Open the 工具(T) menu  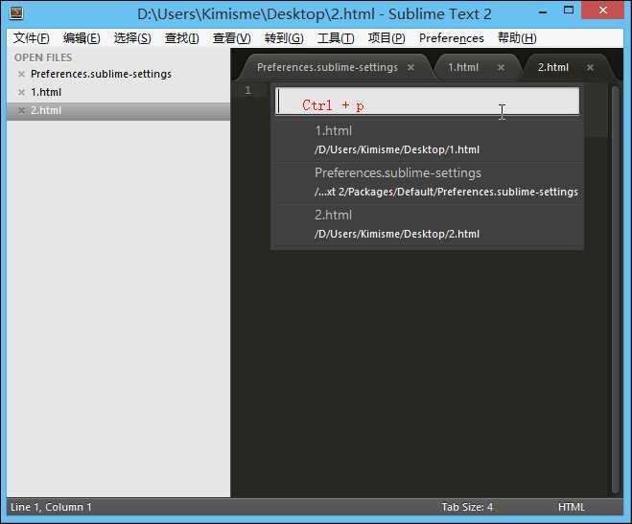click(336, 38)
